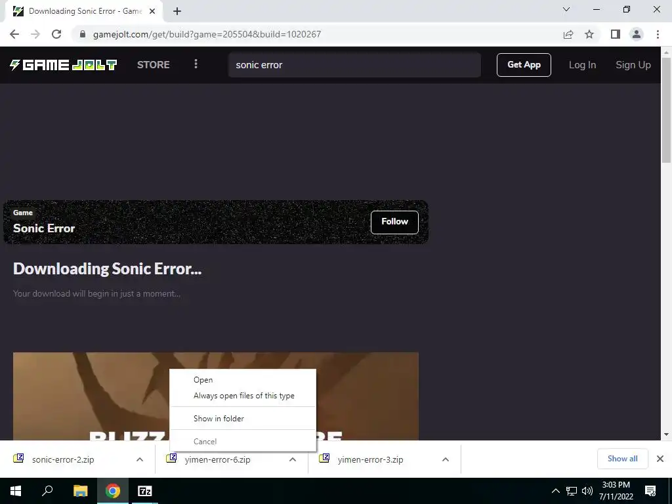Viewport: 672px width, 504px height.
Task: Click Log In
Action: click(582, 65)
